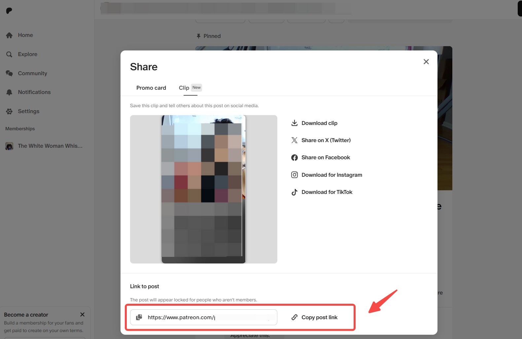This screenshot has height=339, width=522.
Task: Share on X (Twitter)
Action: coord(321,140)
